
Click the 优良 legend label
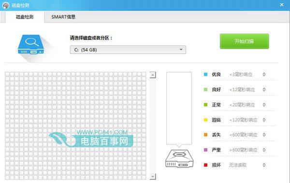point(216,75)
